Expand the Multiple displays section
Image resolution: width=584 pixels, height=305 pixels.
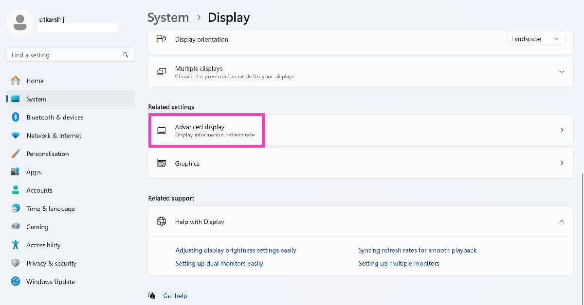562,72
